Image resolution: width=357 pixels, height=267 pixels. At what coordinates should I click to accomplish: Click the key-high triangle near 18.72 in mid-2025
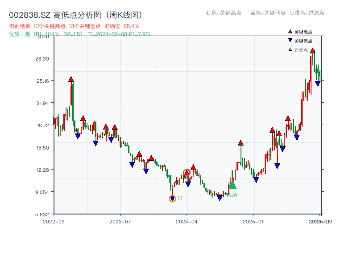(288, 118)
